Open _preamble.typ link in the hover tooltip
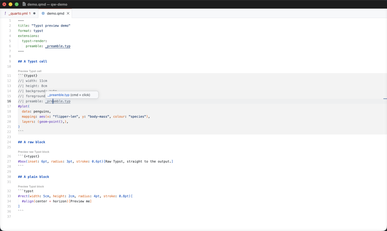387x231 pixels. point(58,95)
